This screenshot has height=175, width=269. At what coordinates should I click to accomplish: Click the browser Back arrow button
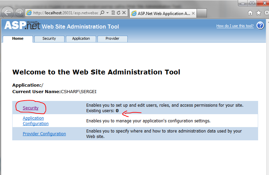[7, 12]
